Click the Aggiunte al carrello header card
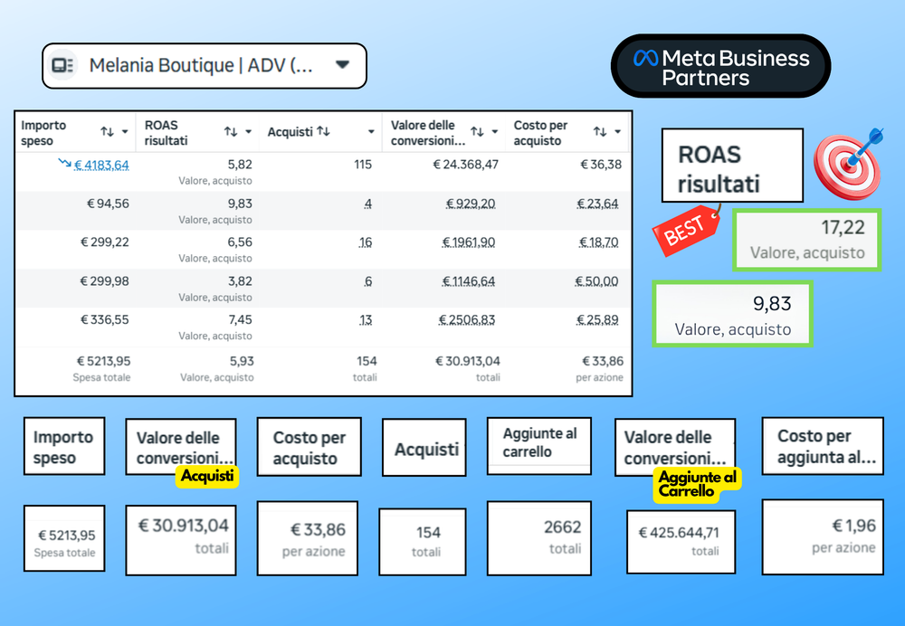The height and width of the screenshot is (626, 905). click(539, 446)
